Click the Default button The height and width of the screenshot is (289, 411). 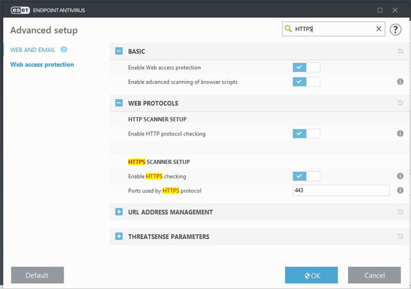coord(37,275)
